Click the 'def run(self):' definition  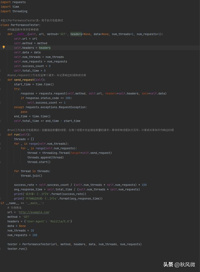tap(19, 135)
